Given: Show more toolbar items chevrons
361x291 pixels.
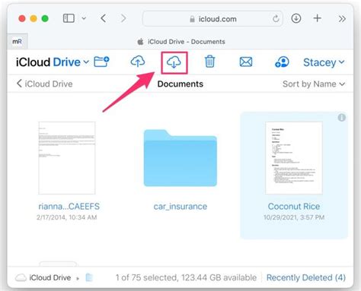Looking at the screenshot, I should pyautogui.click(x=342, y=19).
